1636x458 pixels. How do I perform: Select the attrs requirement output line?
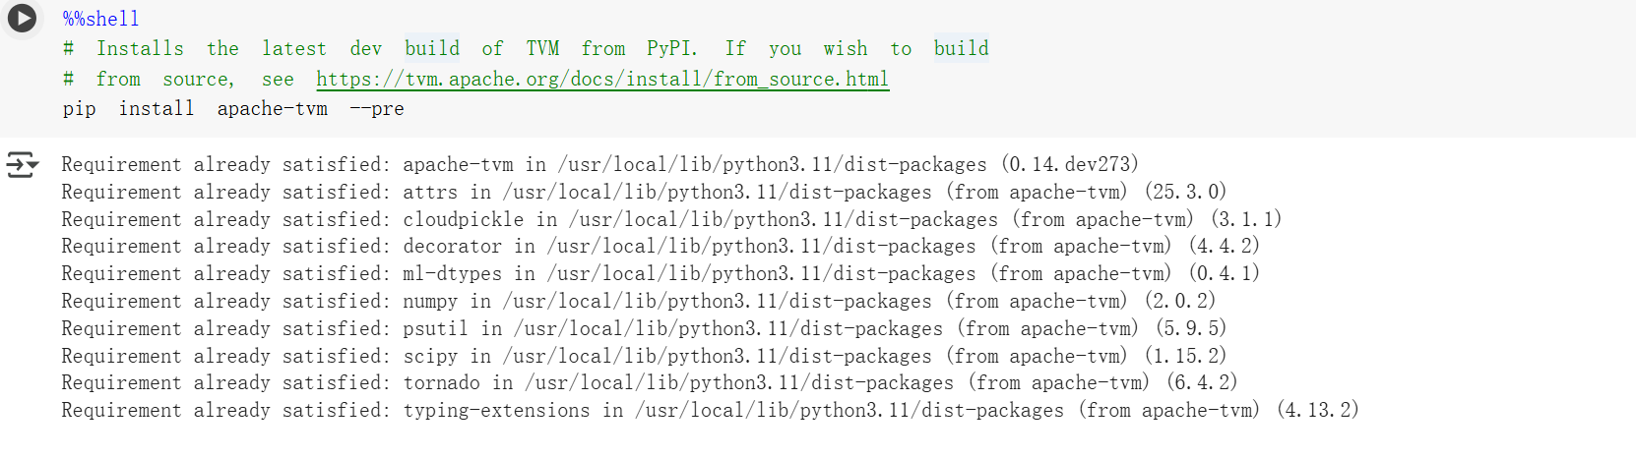coord(644,192)
